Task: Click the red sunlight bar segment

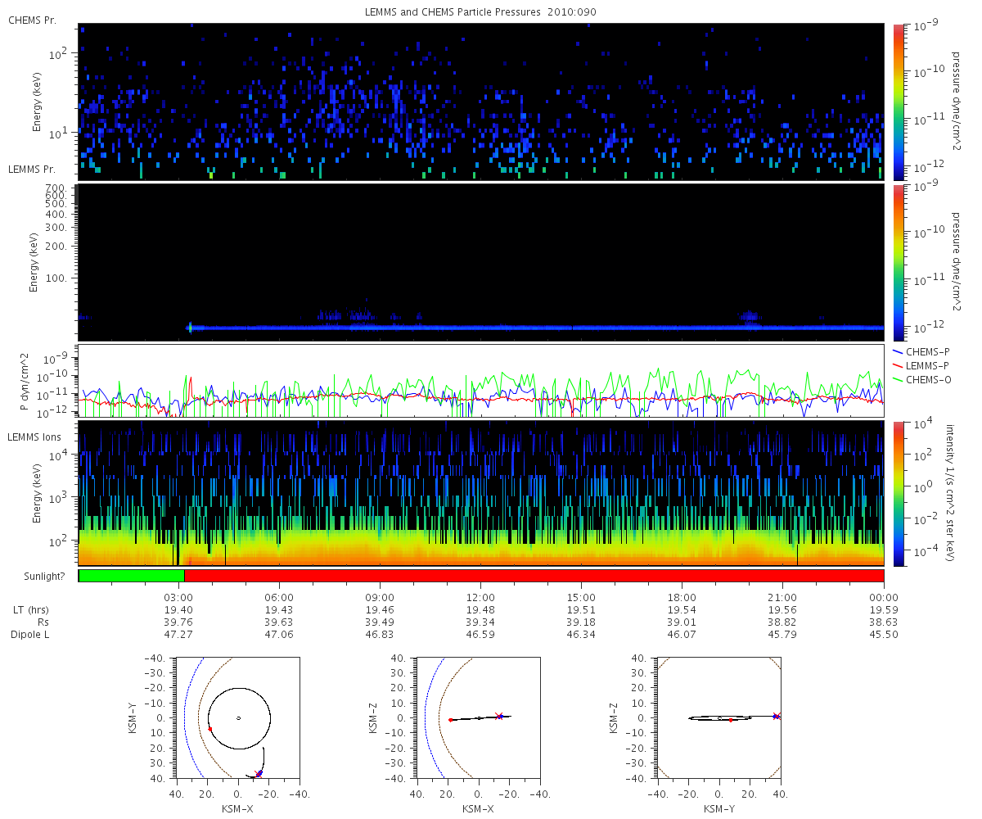Action: click(534, 576)
